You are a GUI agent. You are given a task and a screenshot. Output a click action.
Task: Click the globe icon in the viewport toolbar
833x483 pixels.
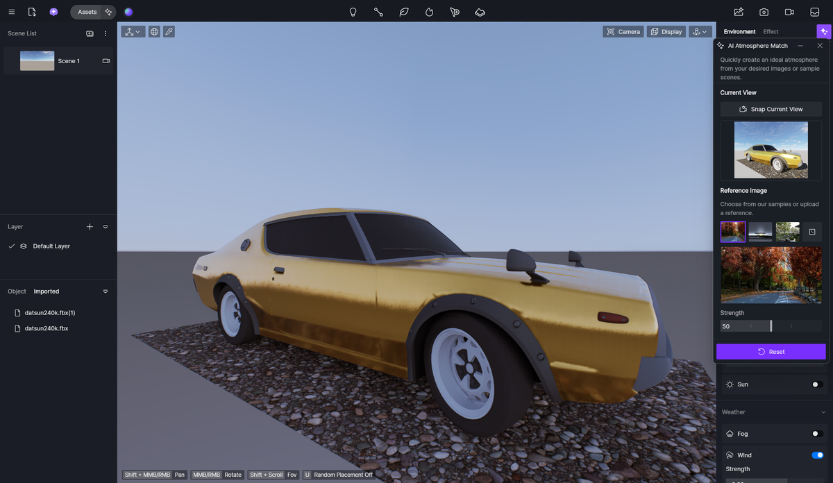154,31
